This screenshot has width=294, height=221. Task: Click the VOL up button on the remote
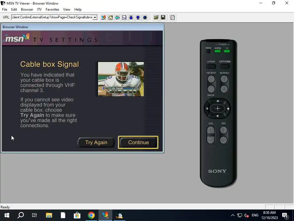click(x=211, y=130)
